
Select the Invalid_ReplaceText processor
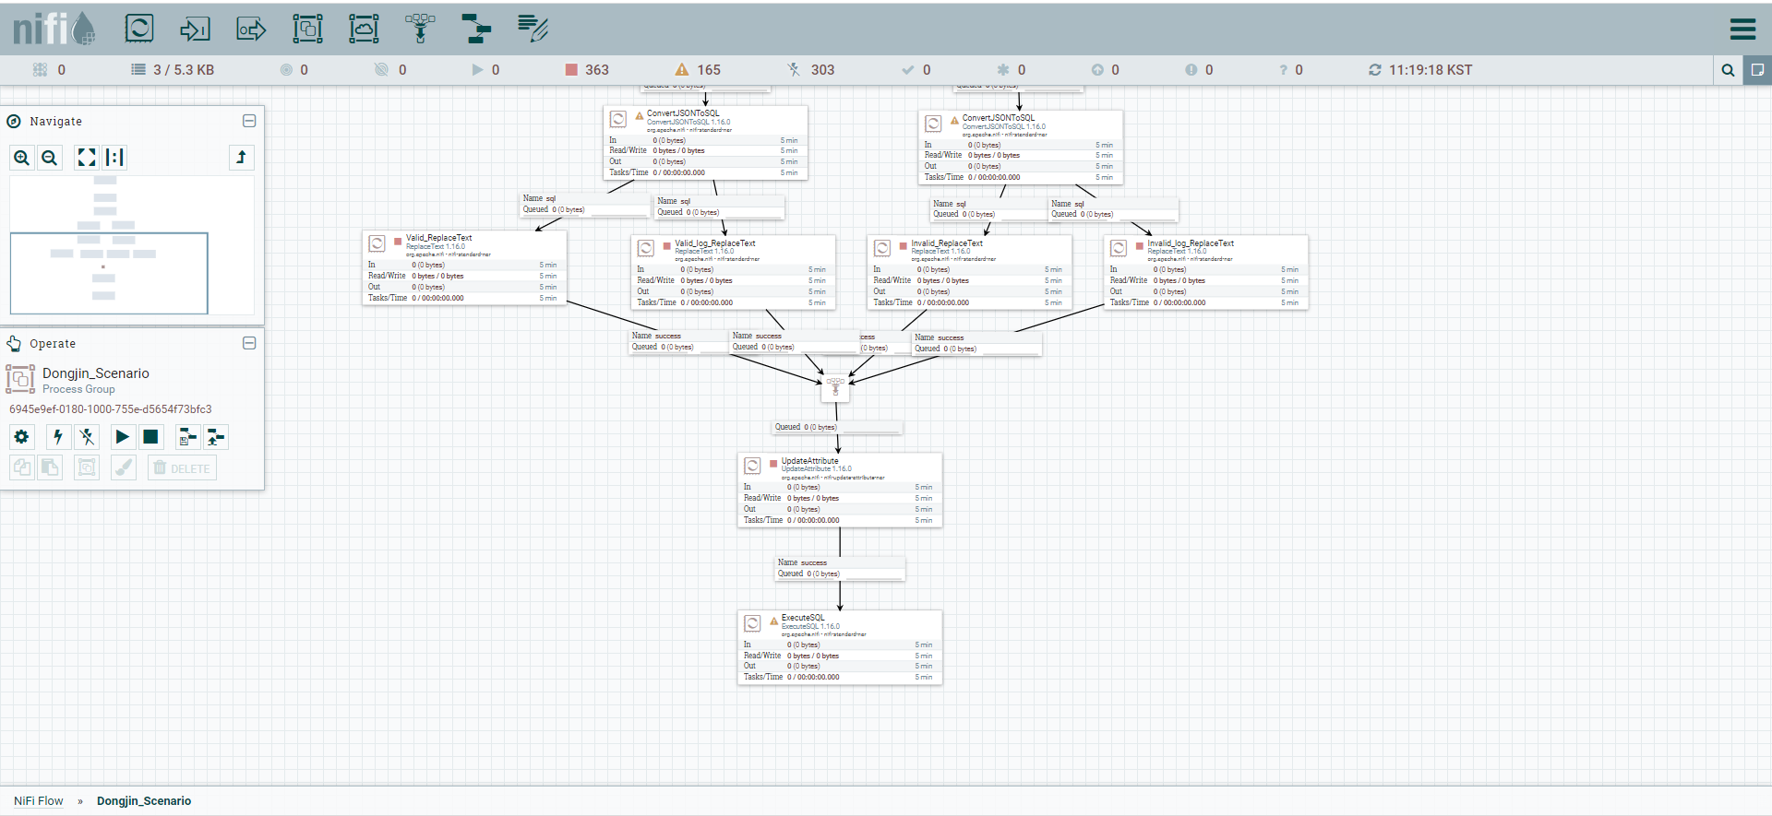point(969,272)
